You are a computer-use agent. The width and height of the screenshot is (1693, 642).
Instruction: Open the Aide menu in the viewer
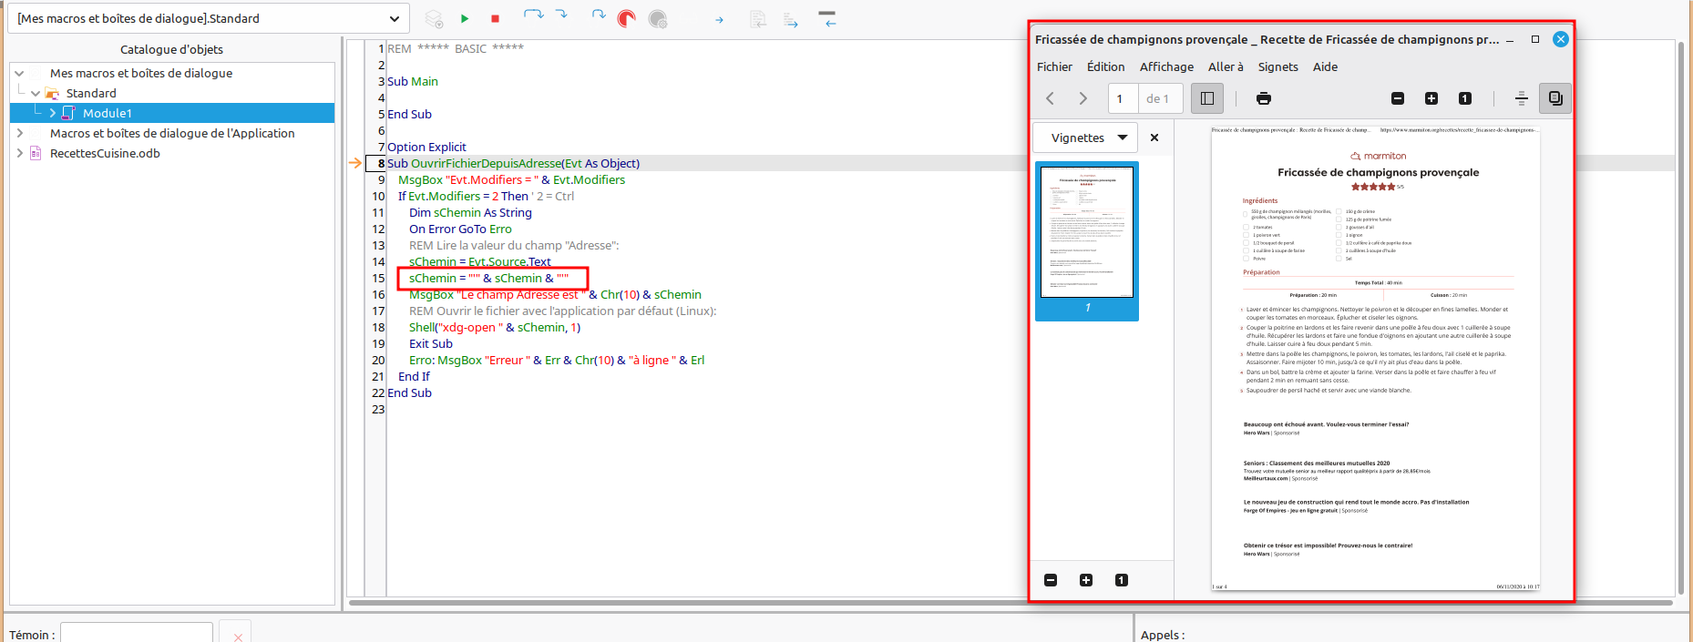(x=1325, y=66)
